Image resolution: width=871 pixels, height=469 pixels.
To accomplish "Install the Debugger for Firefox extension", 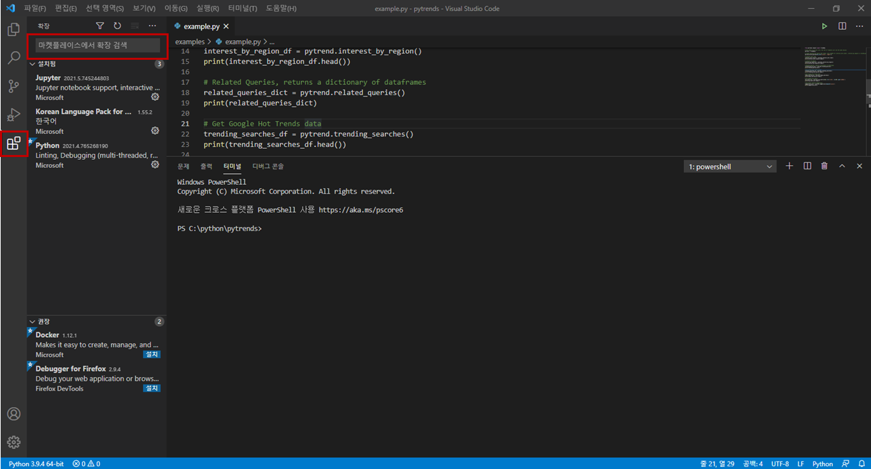I will point(152,389).
